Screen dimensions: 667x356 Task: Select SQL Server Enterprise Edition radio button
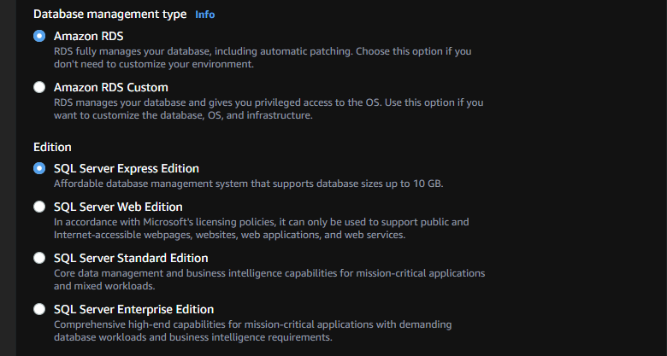pos(39,309)
